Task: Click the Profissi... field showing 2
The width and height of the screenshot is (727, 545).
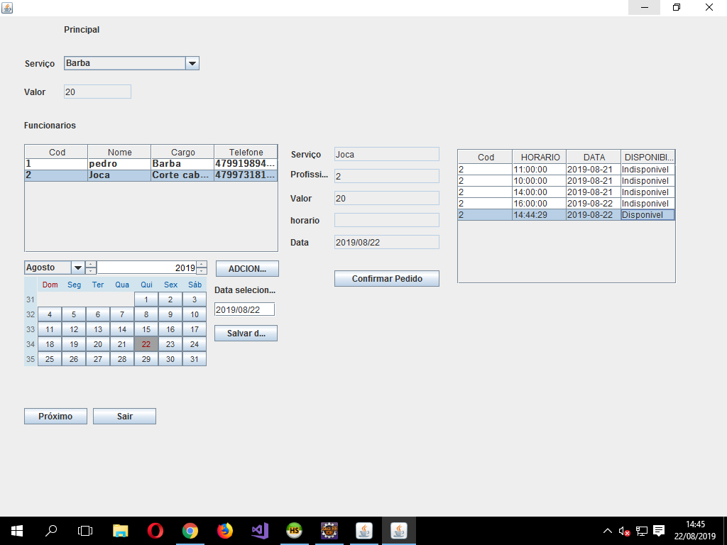Action: 387,176
